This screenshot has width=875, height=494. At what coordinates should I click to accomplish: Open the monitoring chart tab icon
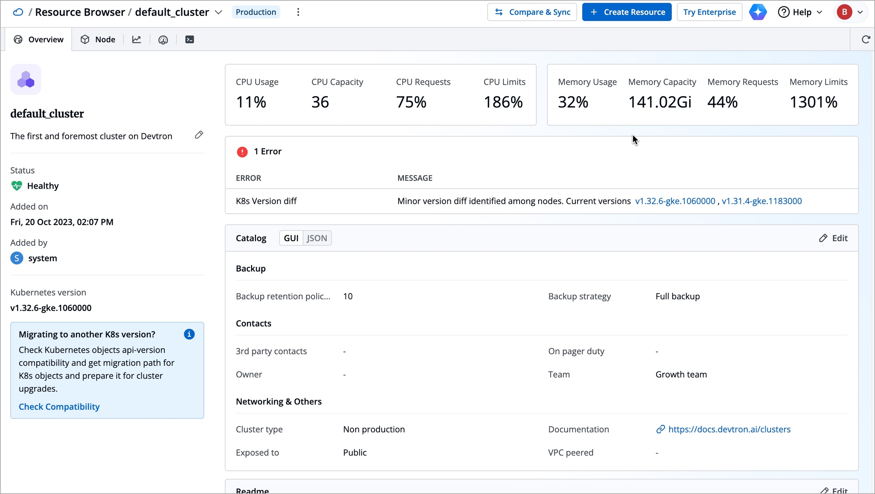pos(136,39)
